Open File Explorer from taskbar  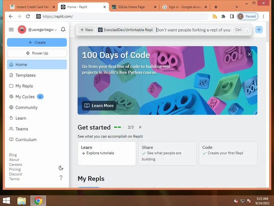[x=22, y=201]
